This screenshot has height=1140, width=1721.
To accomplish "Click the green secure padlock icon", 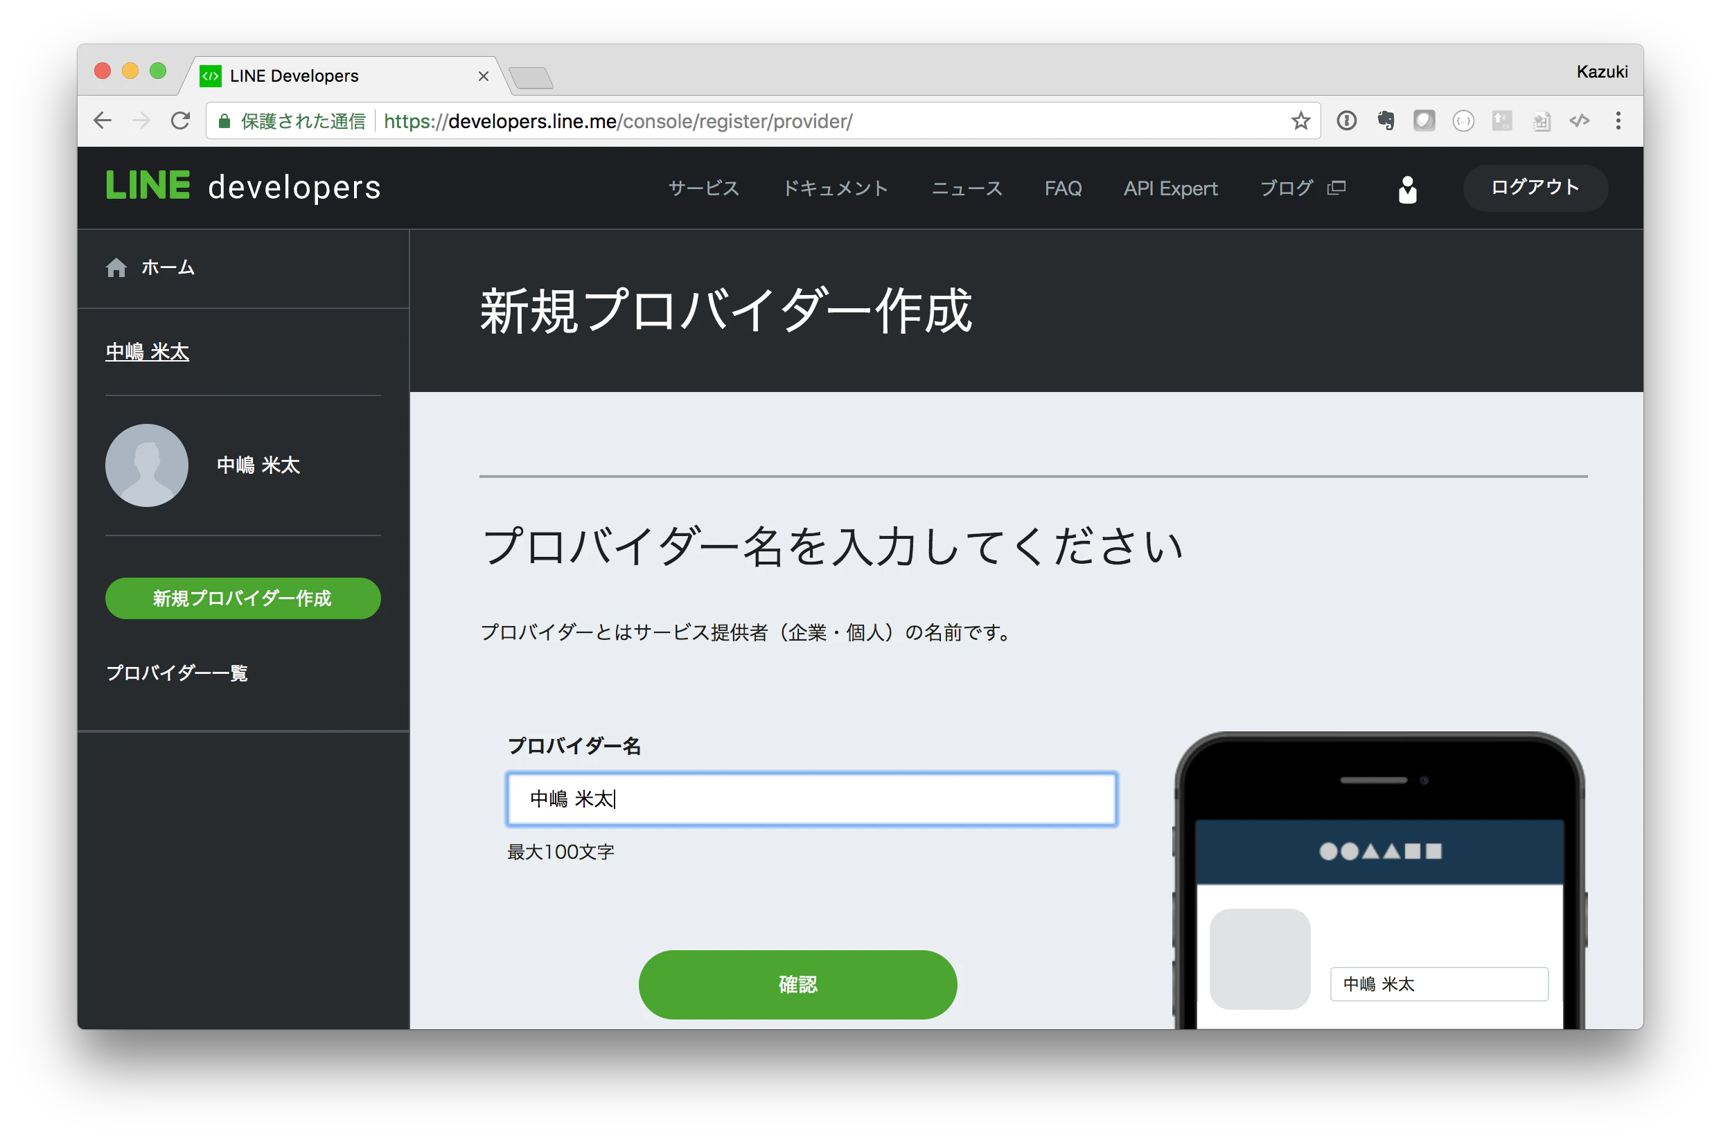I will pos(224,121).
